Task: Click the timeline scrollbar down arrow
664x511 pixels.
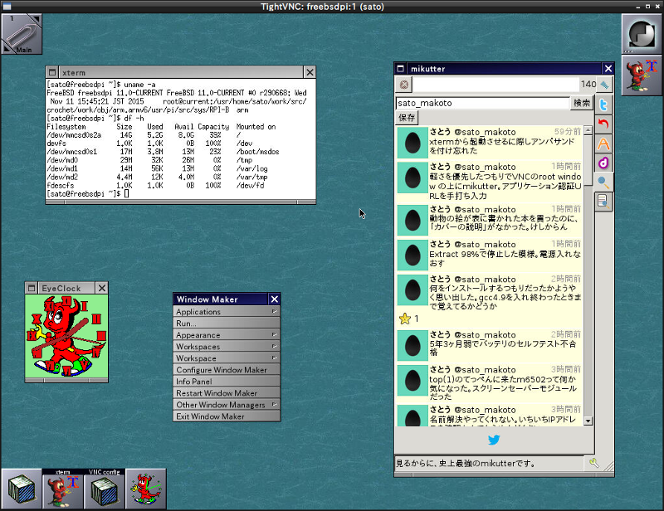Action: point(588,421)
